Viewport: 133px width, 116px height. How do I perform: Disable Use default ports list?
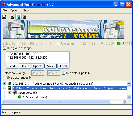[63, 73]
